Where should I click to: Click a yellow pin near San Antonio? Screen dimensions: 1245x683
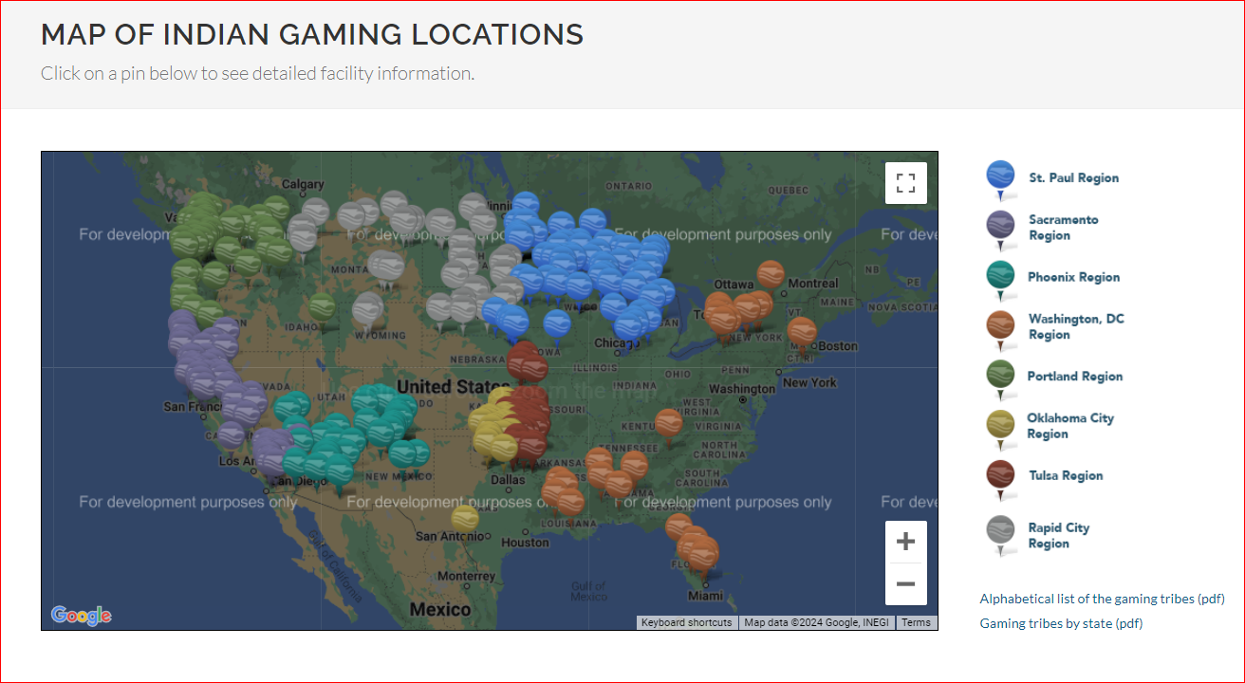click(x=464, y=517)
